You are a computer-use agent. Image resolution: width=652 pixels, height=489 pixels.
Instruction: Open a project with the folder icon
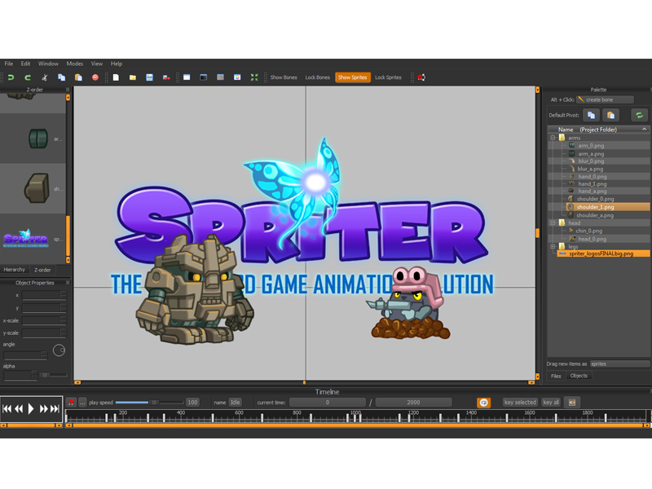tap(134, 77)
